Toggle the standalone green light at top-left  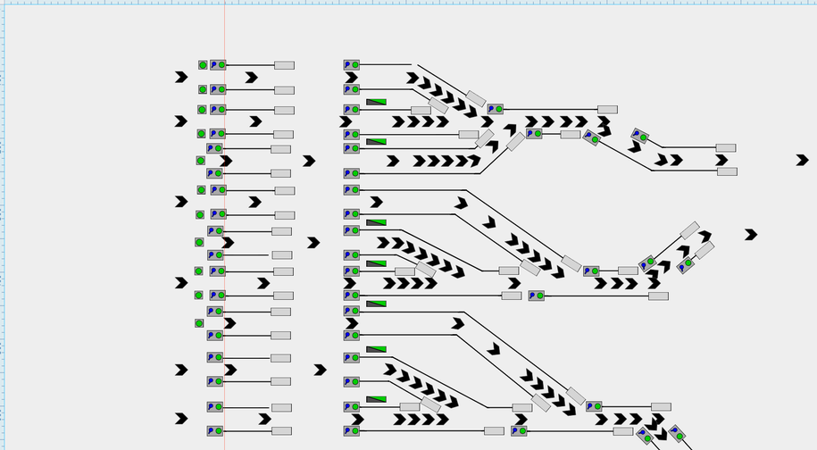(x=203, y=65)
